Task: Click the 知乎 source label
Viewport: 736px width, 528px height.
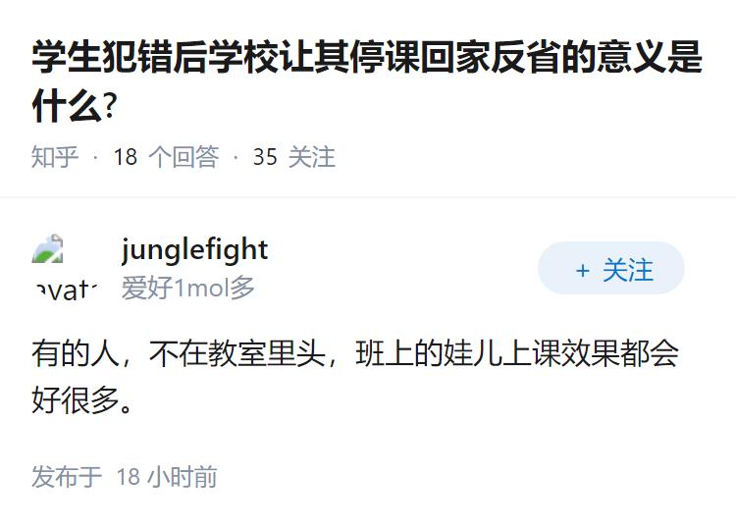Action: [x=55, y=157]
